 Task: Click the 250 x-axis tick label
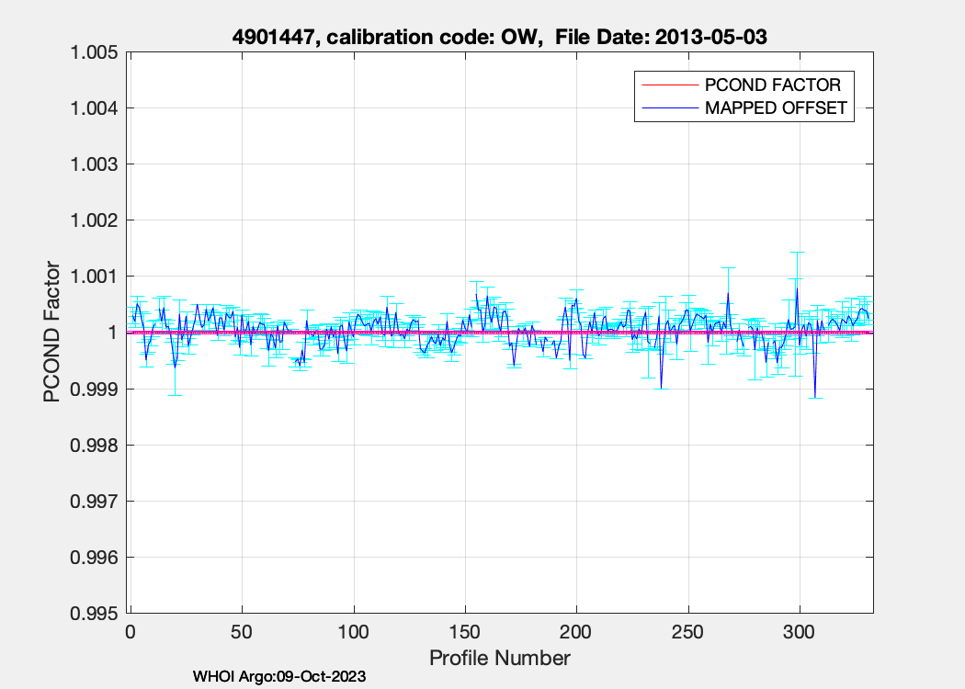[x=687, y=632]
